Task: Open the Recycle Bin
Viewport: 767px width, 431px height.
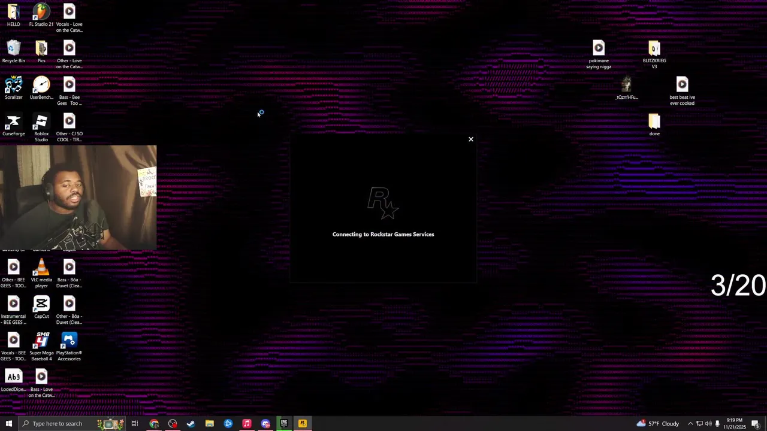Action: 13,52
